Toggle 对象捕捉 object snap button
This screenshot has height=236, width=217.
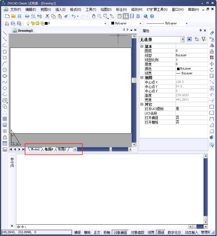pyautogui.click(x=120, y=232)
